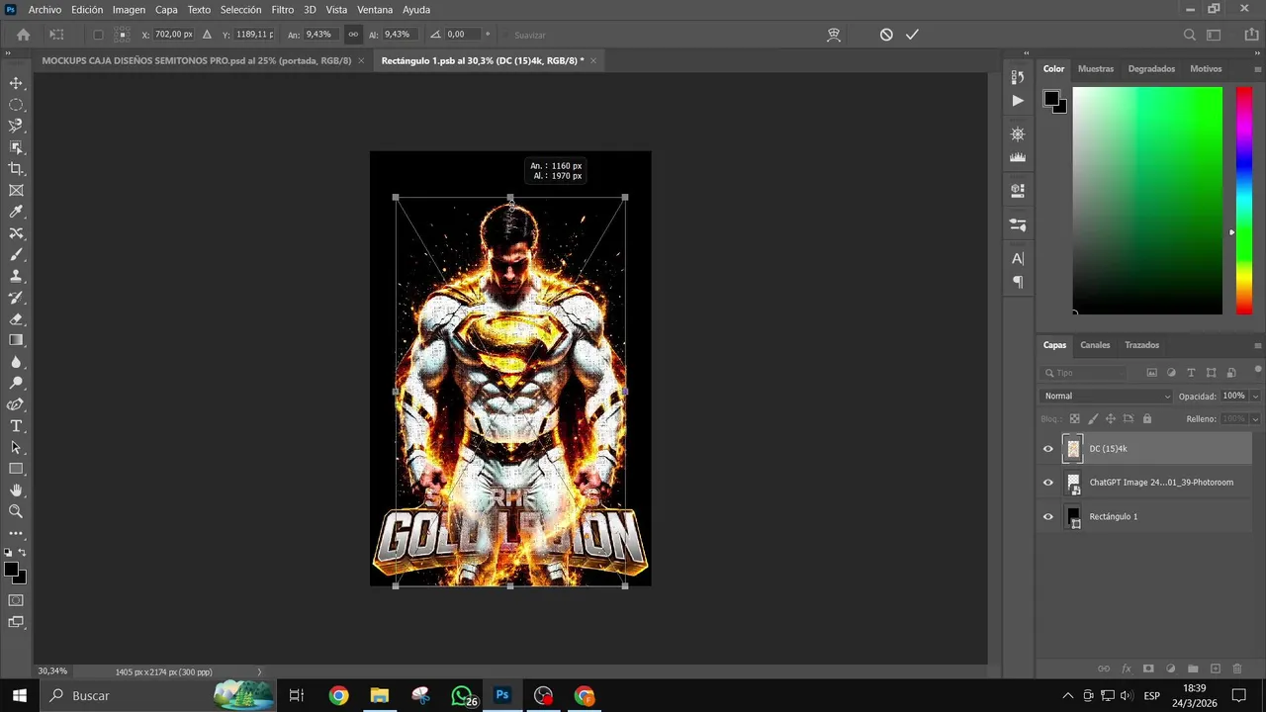The height and width of the screenshot is (712, 1266).
Task: Select the DC (15)4k layer thumbnail
Action: point(1073,449)
